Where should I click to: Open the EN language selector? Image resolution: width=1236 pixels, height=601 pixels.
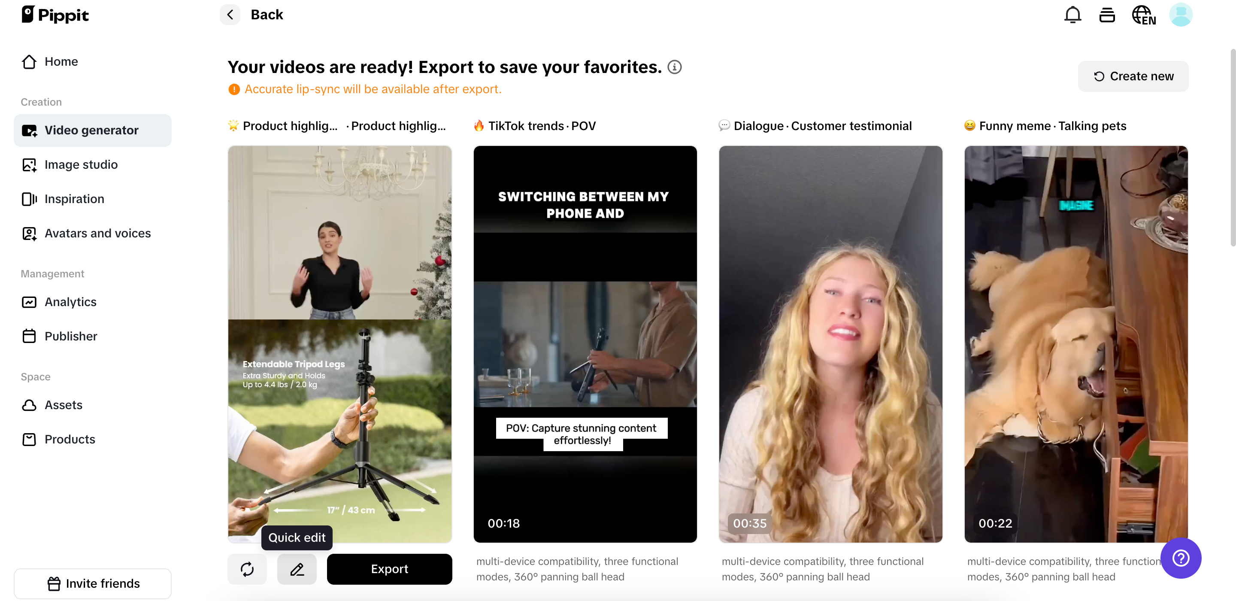pyautogui.click(x=1144, y=15)
